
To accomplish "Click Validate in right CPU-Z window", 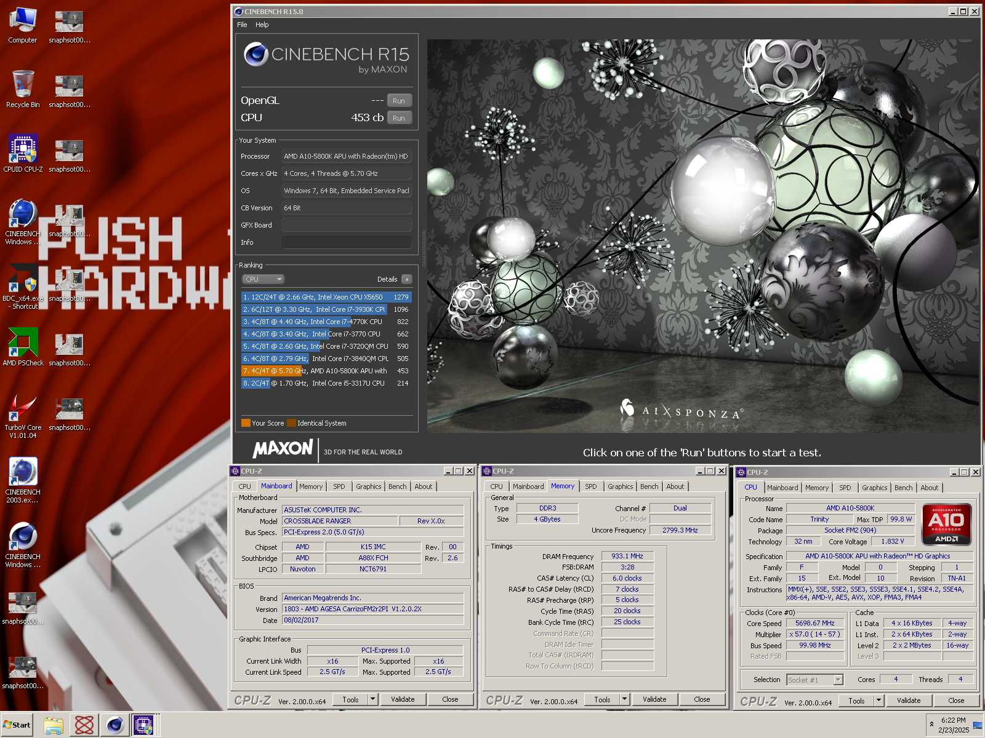I will coord(909,700).
